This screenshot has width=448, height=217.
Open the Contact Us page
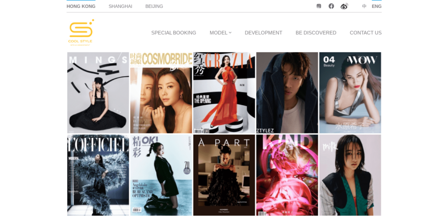tap(365, 33)
